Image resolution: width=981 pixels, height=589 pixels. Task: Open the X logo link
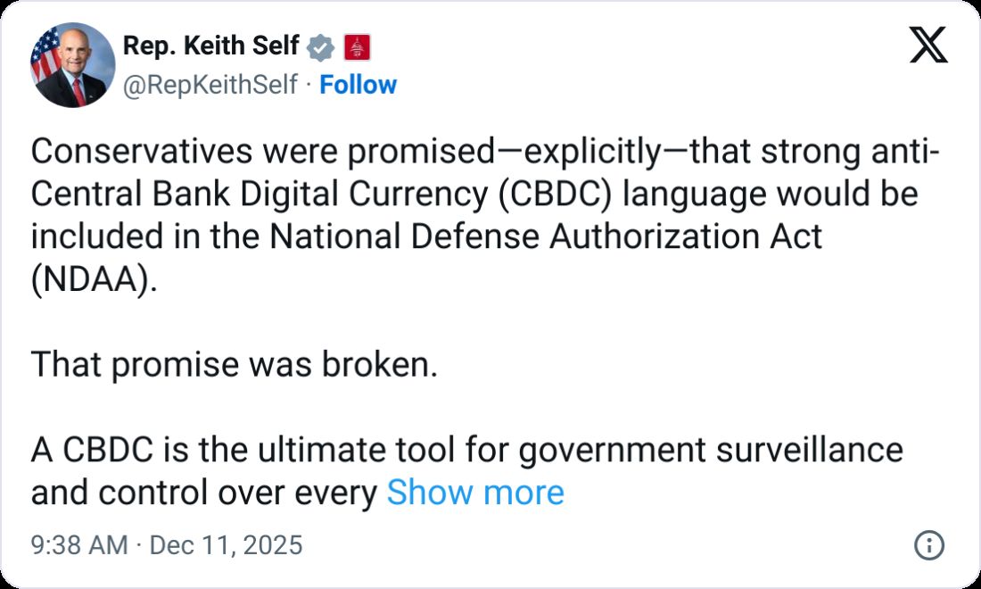coord(928,46)
